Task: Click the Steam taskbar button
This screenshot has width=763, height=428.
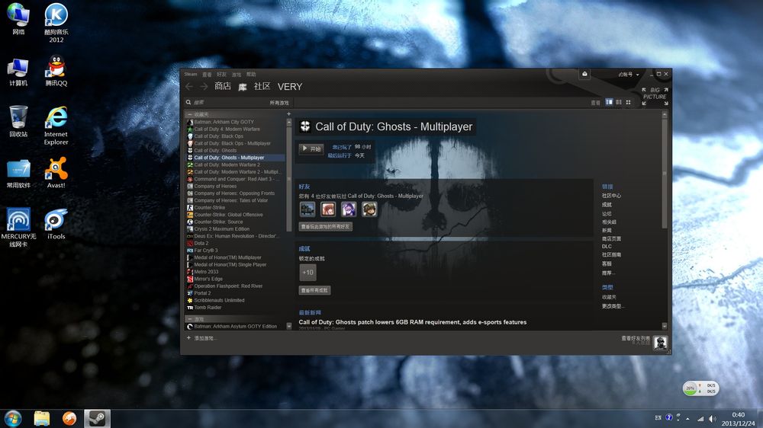Action: point(98,418)
